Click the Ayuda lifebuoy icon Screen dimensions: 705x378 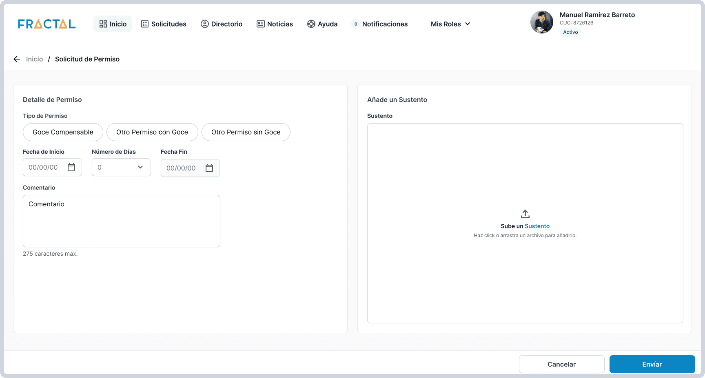pos(311,24)
